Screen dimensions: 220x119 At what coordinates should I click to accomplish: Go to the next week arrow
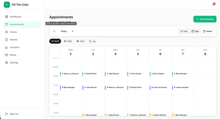click(x=73, y=31)
